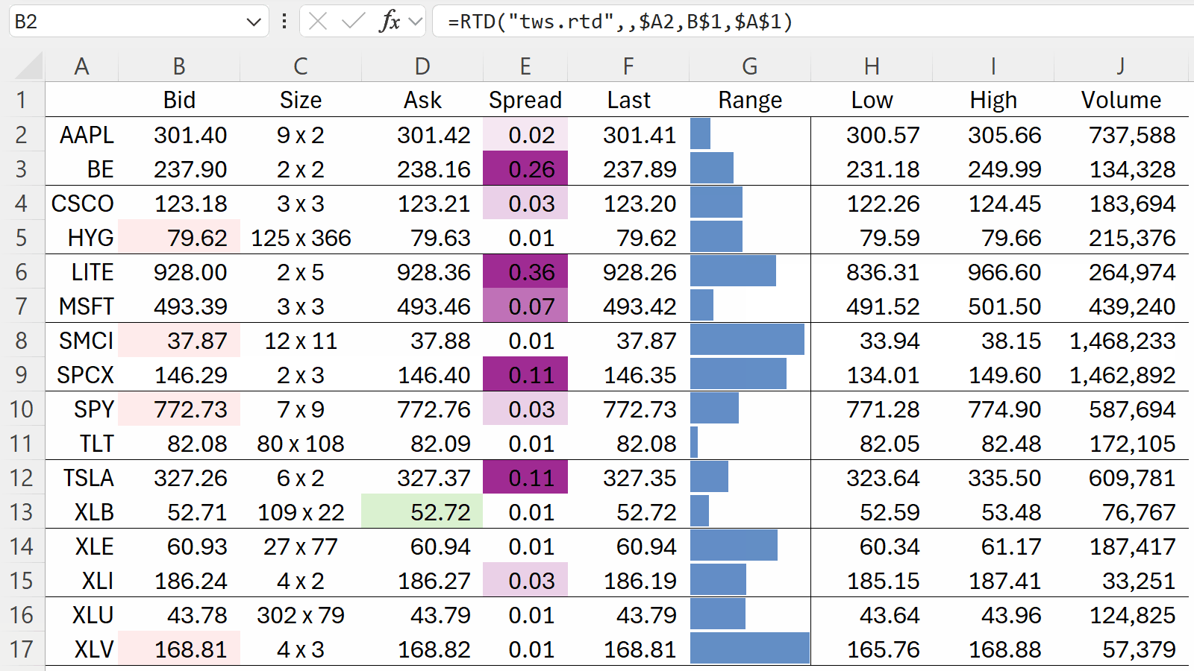
Task: Select column A header
Action: 82,66
